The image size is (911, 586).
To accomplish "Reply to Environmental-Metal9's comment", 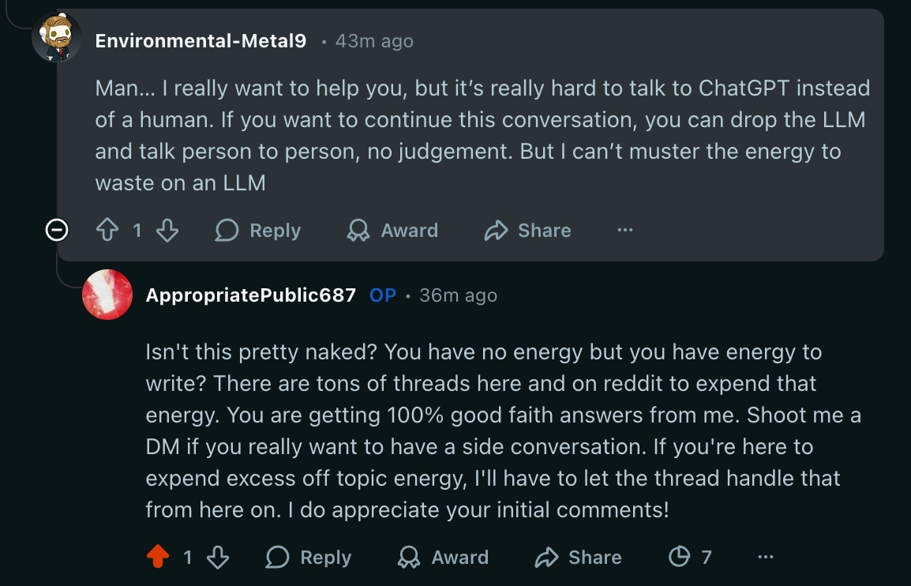I will click(x=258, y=231).
